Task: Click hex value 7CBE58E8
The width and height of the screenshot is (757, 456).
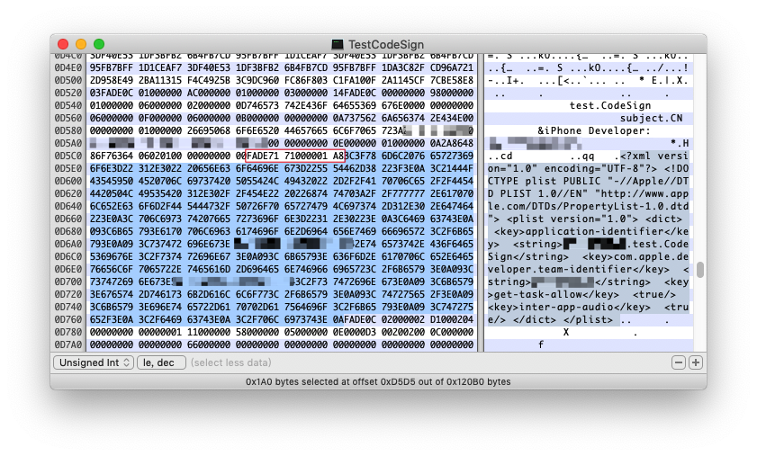Action: pyautogui.click(x=451, y=80)
